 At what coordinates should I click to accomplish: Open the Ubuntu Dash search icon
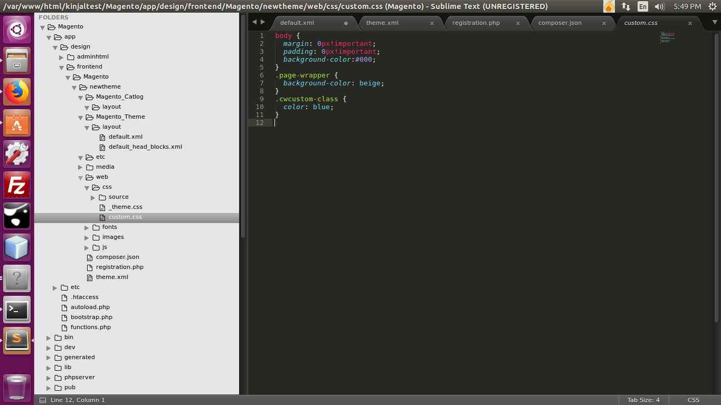coord(17,30)
